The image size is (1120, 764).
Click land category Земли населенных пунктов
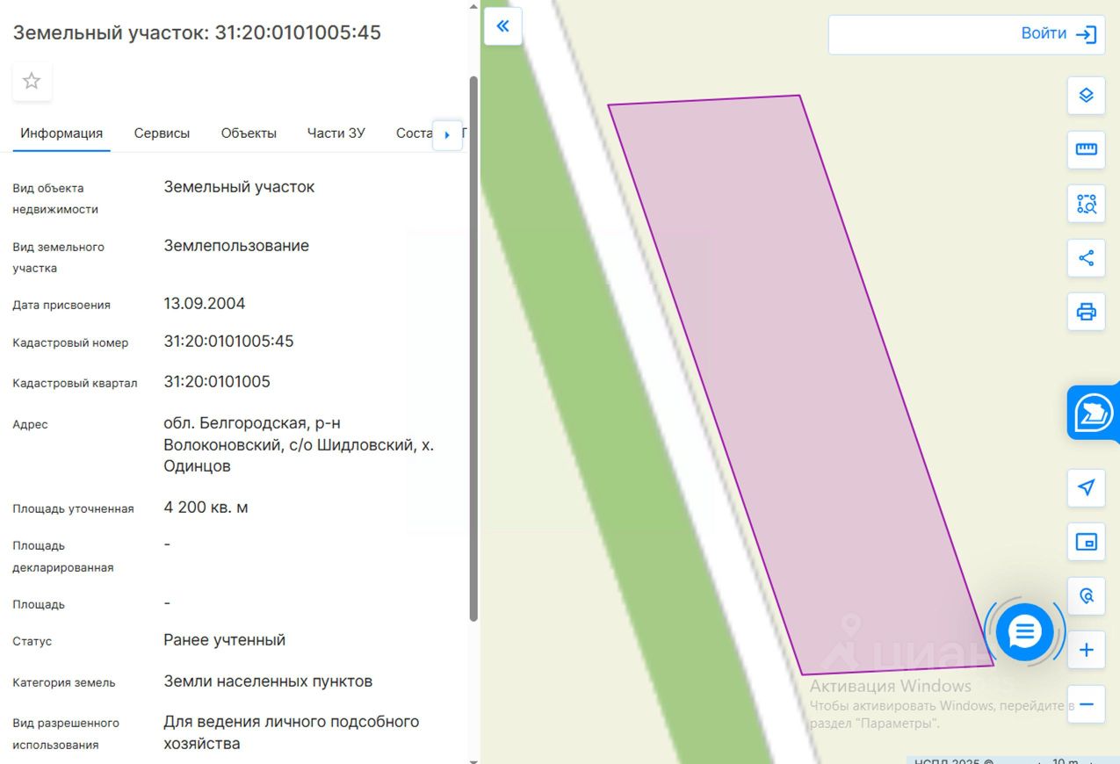click(268, 681)
